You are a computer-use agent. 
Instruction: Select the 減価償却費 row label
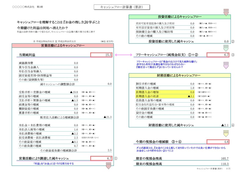[26, 63]
